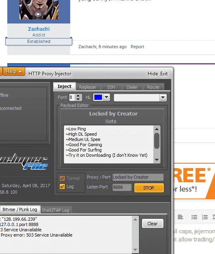The height and width of the screenshot is (254, 215).
Task: Click the Note box scrollbar thumb
Action: [x=157, y=141]
